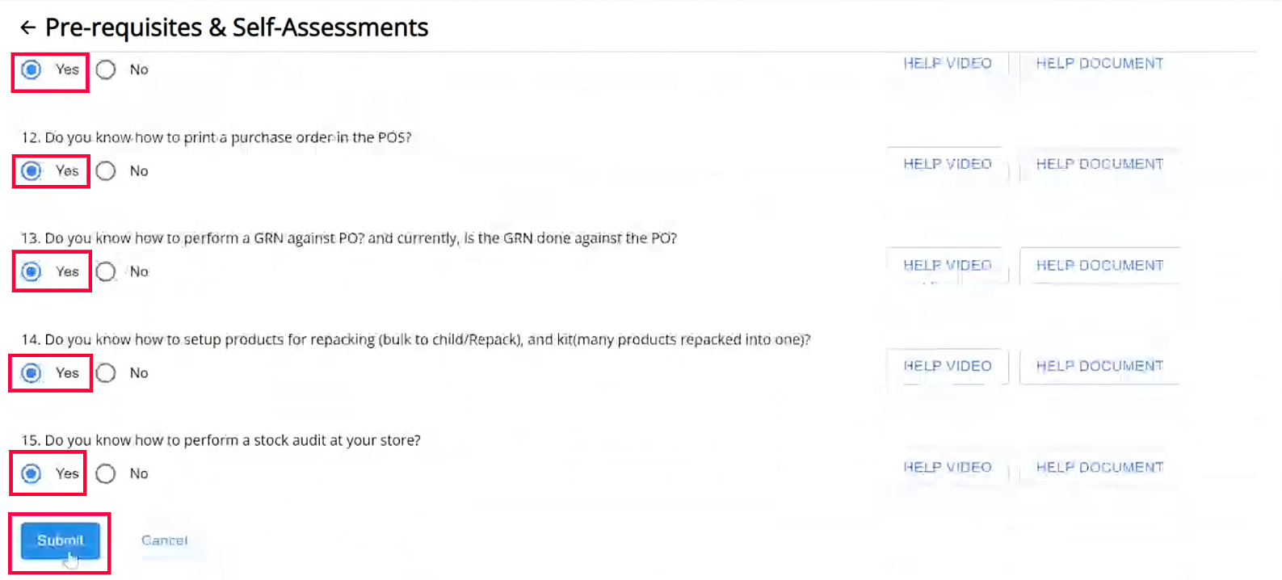The height and width of the screenshot is (580, 1282).
Task: Choose No for question 13 GRN against PO
Action: click(106, 272)
